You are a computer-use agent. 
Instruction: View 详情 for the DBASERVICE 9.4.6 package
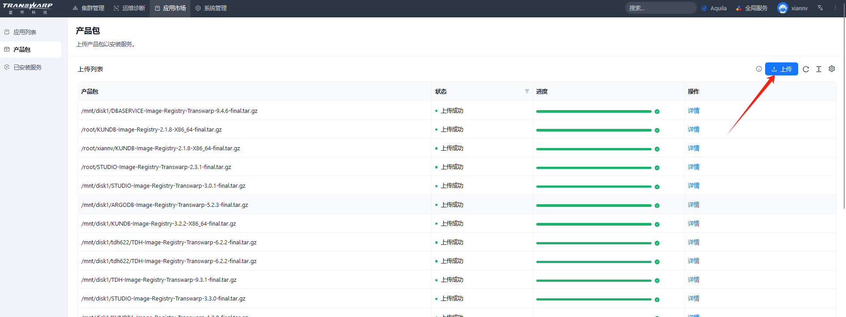tap(694, 111)
